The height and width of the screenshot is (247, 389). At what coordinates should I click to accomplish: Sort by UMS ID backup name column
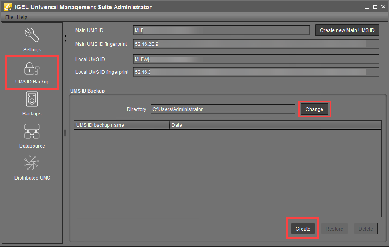coord(122,125)
